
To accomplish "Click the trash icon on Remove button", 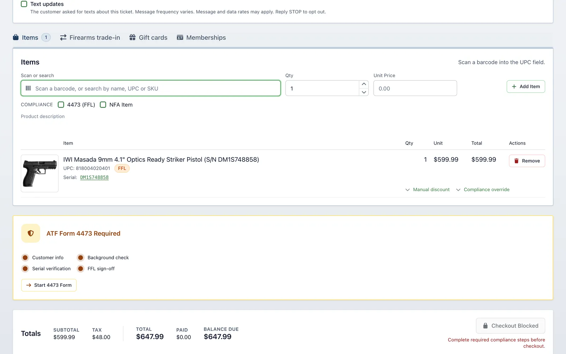I will 516,161.
